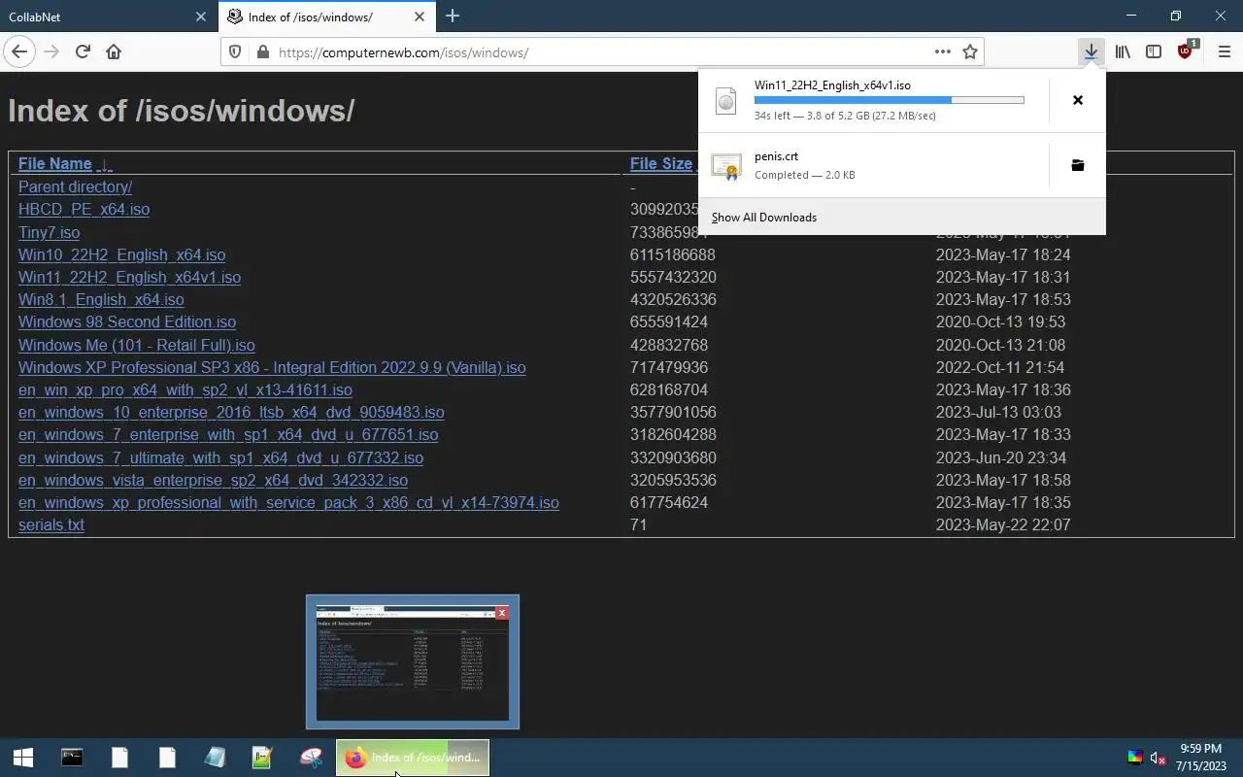Download Win8.1_English_x64.iso
This screenshot has height=777, width=1243.
(101, 299)
